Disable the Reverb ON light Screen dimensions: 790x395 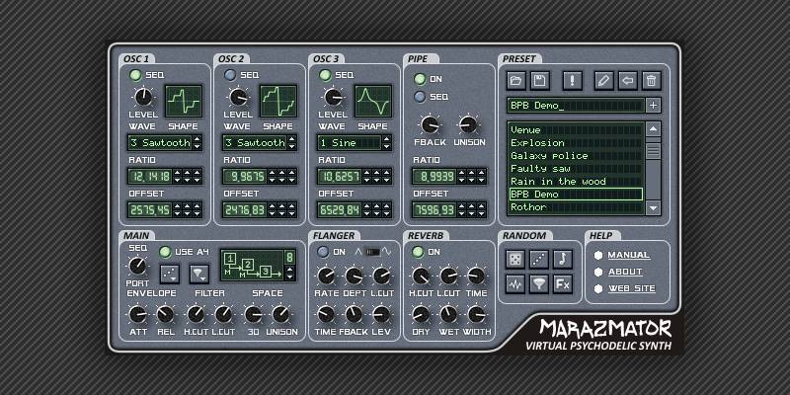(x=418, y=252)
